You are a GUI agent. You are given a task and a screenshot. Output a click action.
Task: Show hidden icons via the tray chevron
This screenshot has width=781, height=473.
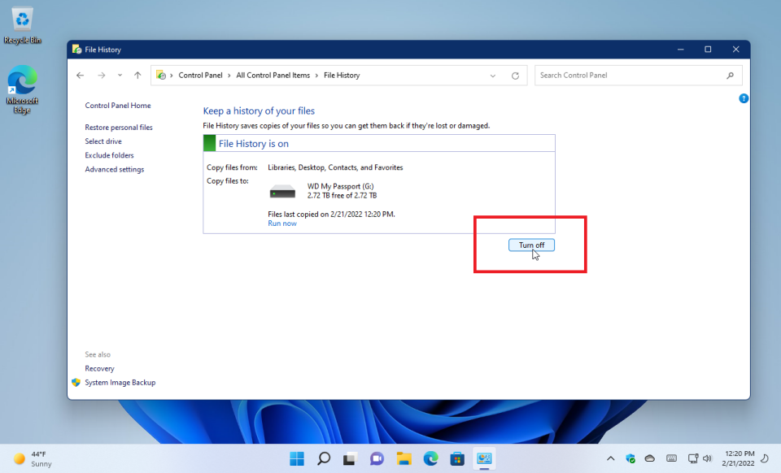[x=610, y=458]
